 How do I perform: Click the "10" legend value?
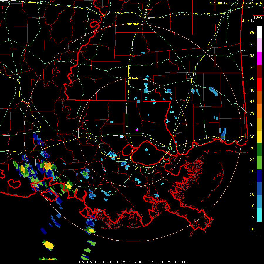pos(252,194)
